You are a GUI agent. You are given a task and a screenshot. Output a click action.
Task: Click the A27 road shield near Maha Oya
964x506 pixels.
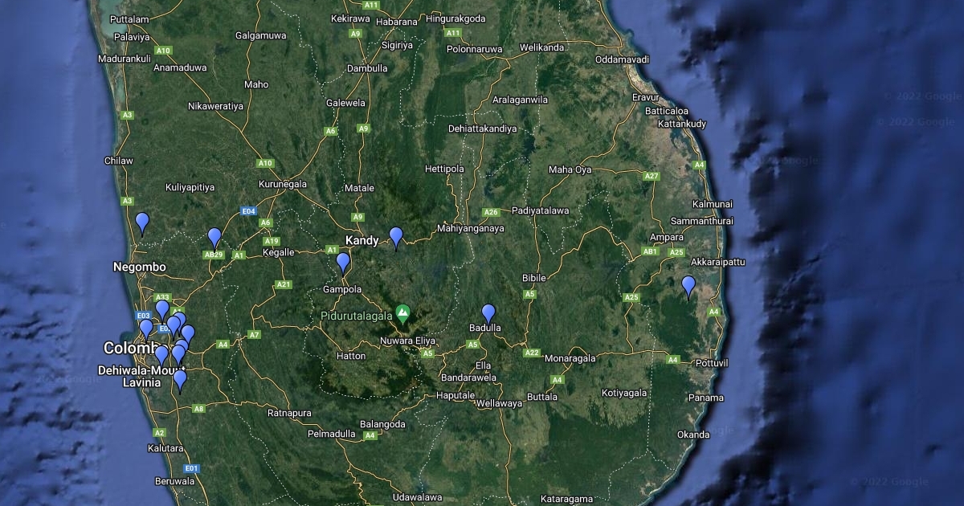click(x=651, y=176)
